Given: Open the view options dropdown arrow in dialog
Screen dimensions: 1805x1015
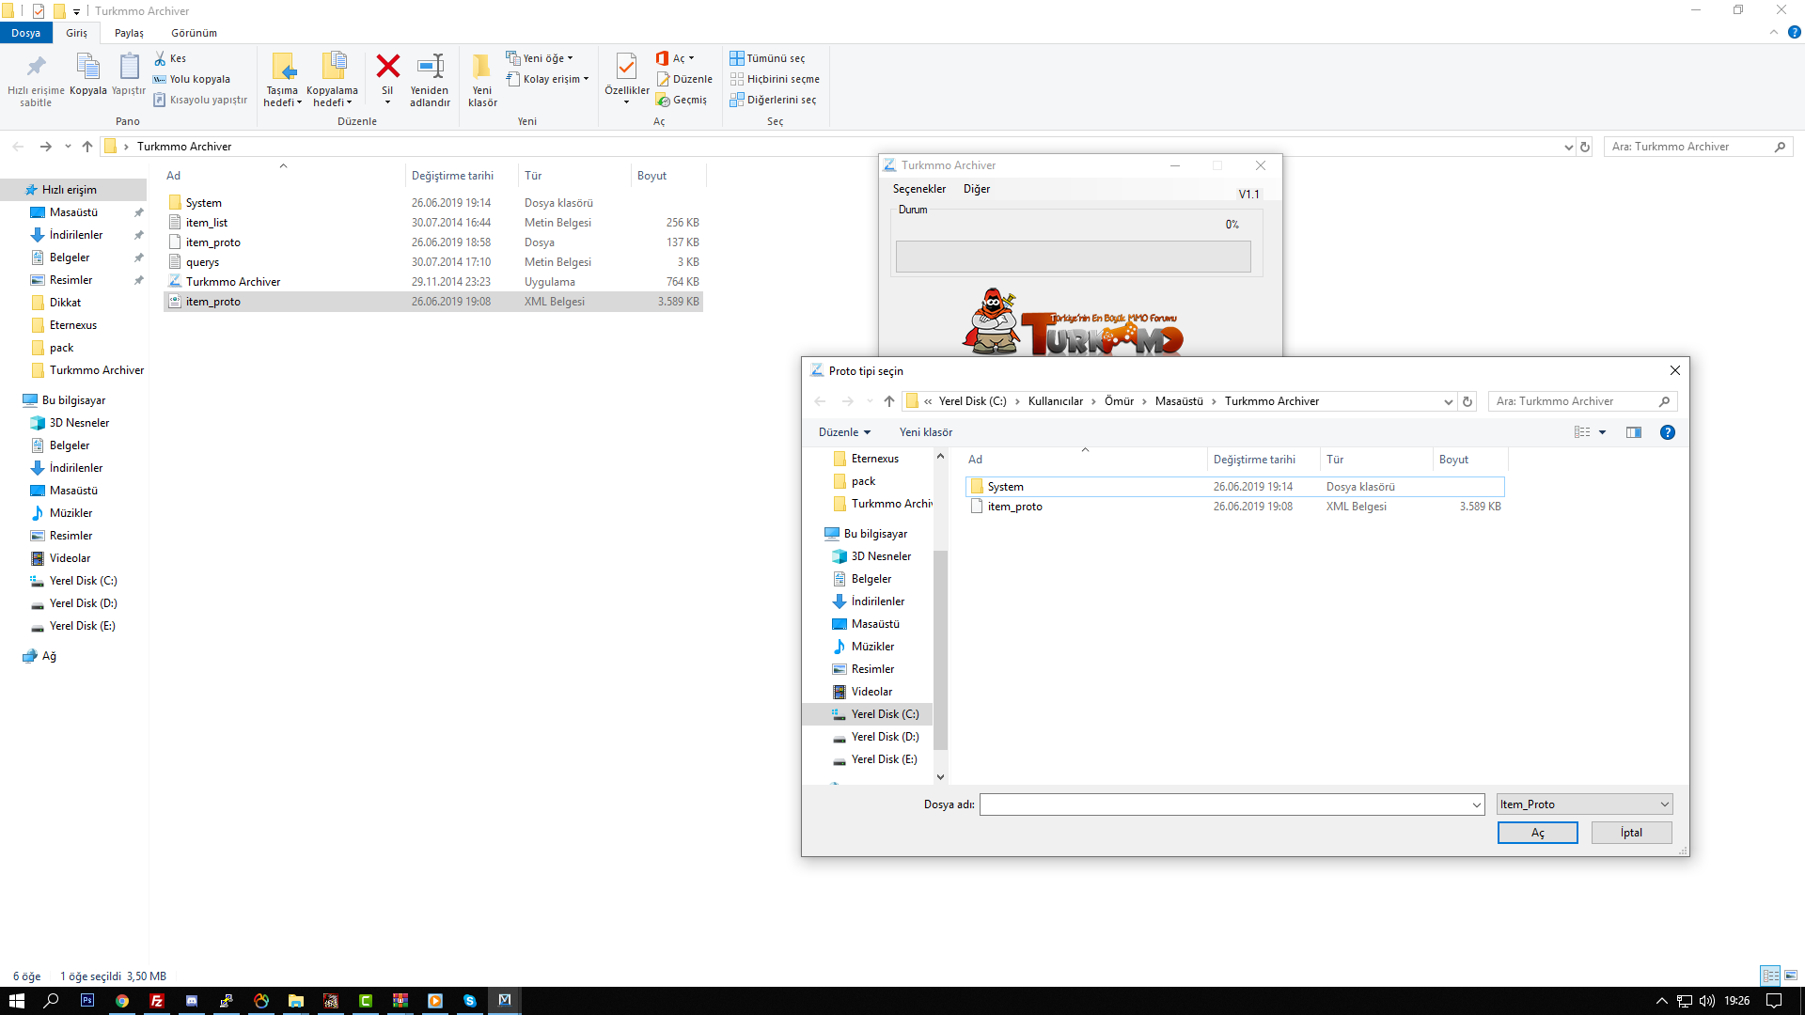Looking at the screenshot, I should pyautogui.click(x=1603, y=432).
